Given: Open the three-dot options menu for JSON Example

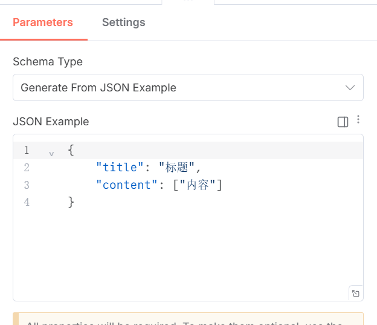Looking at the screenshot, I should 358,120.
